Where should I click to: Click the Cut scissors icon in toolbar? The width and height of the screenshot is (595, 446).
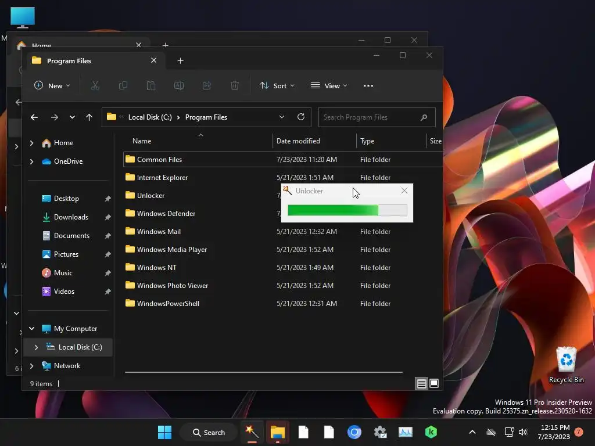95,86
